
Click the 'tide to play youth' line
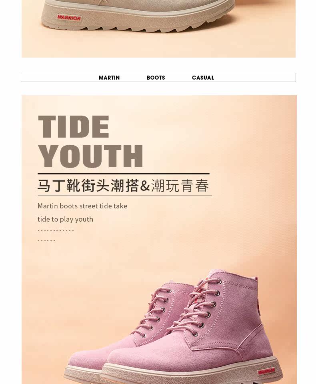tap(65, 219)
